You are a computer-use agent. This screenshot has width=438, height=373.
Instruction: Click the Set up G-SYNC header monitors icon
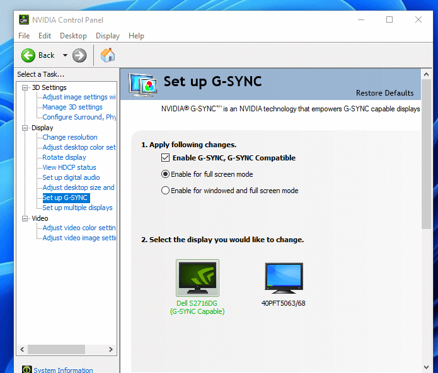click(142, 85)
